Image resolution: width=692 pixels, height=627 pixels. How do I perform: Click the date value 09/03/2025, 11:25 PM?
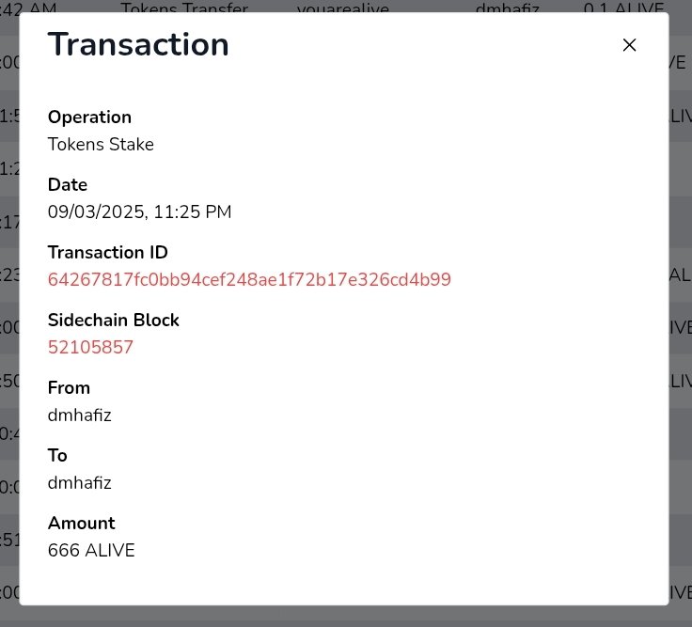click(139, 212)
